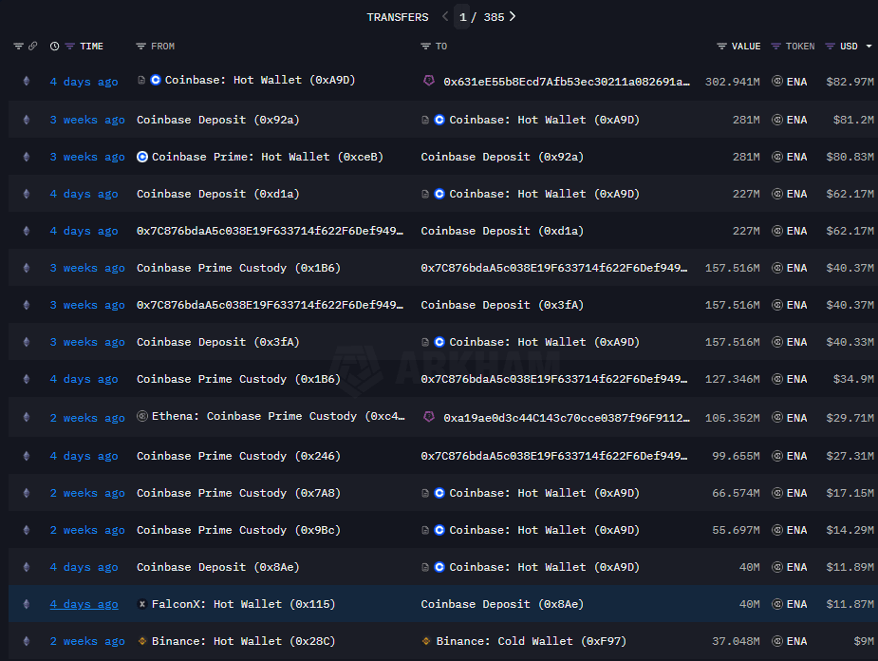Viewport: 878px width, 661px height.
Task: Click the TIME column header
Action: click(91, 46)
